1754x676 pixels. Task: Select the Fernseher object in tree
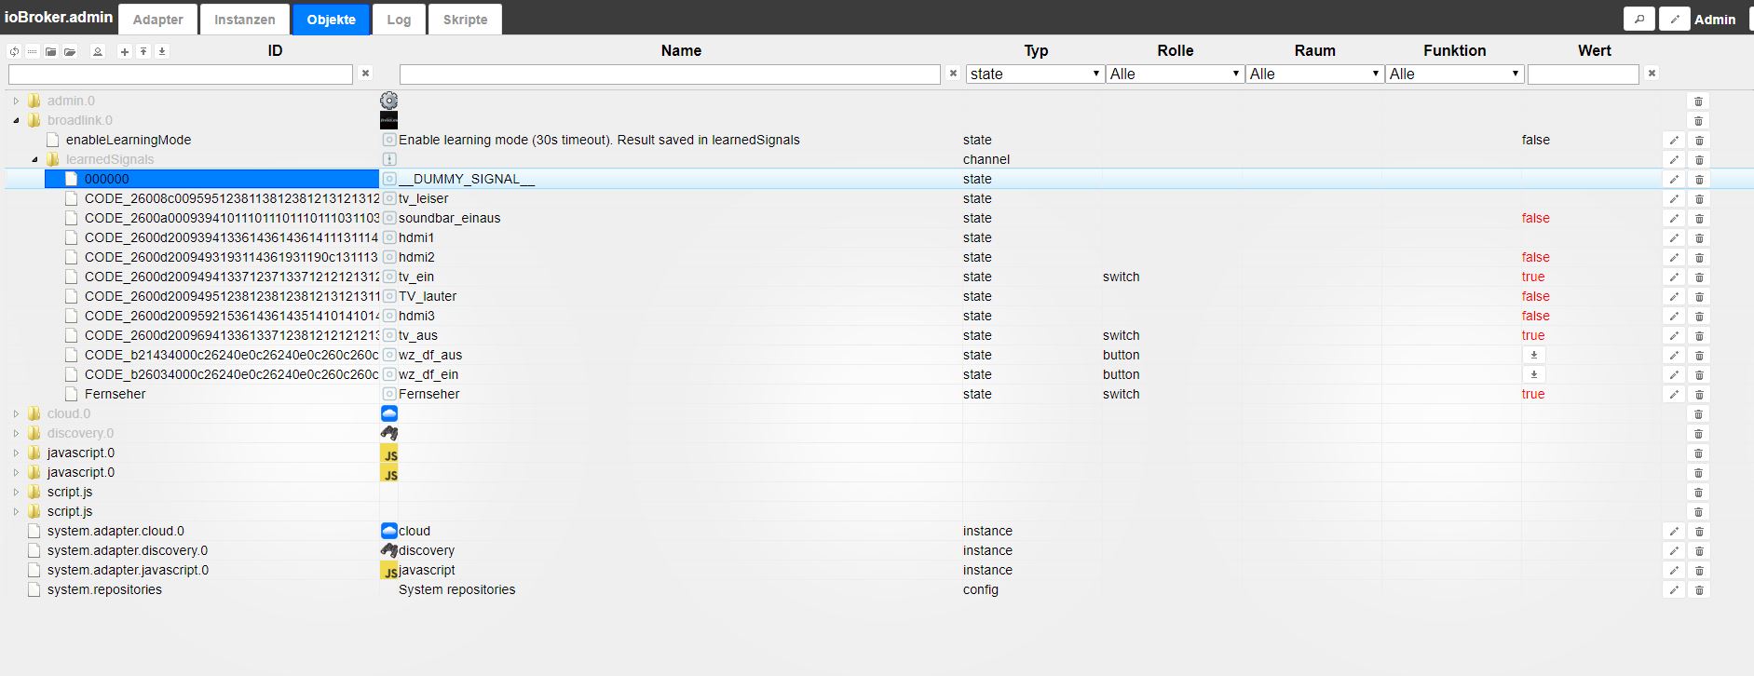click(x=116, y=394)
